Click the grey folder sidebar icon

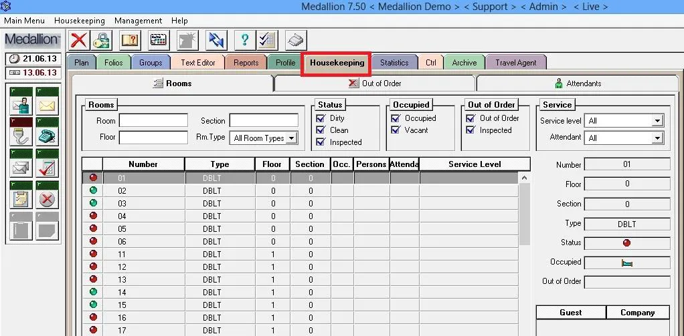coord(21,226)
